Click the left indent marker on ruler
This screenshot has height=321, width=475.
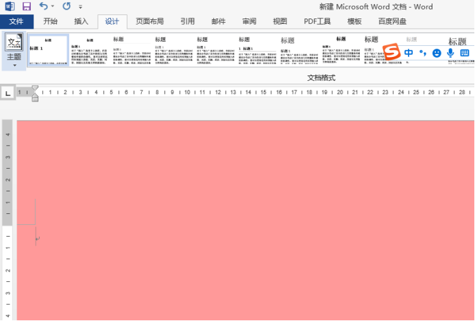click(35, 98)
